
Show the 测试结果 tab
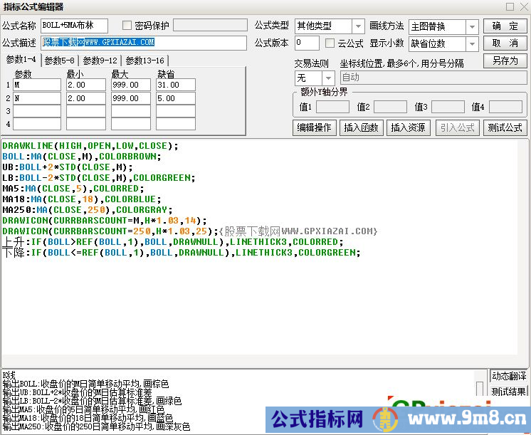(x=509, y=392)
